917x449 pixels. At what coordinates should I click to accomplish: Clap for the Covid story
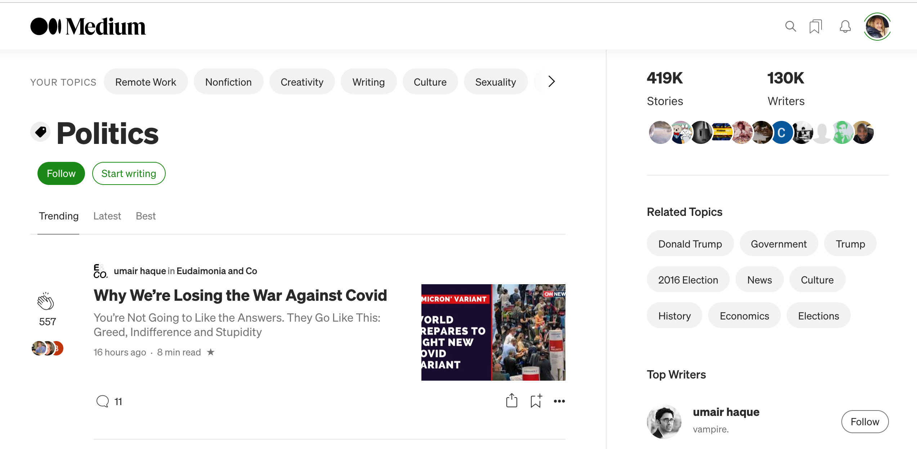[x=46, y=301]
